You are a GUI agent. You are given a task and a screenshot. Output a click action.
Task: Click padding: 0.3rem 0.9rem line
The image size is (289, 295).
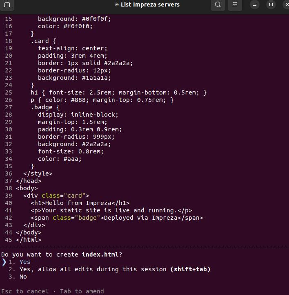coord(80,129)
